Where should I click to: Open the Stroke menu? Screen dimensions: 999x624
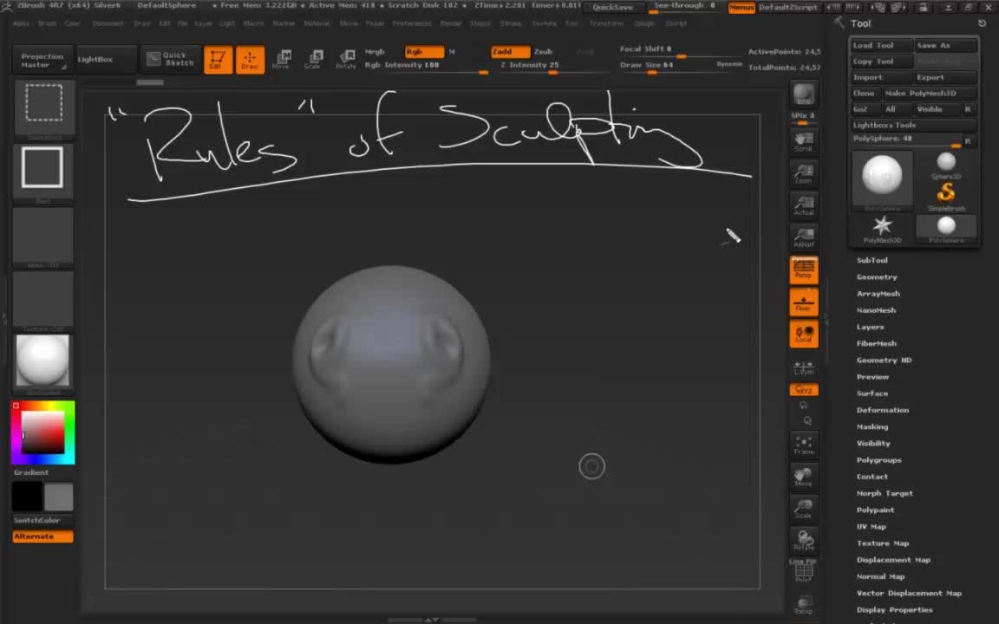click(x=511, y=23)
